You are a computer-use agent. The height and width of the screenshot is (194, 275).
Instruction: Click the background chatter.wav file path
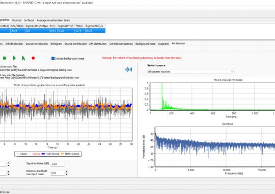[x=40, y=78]
